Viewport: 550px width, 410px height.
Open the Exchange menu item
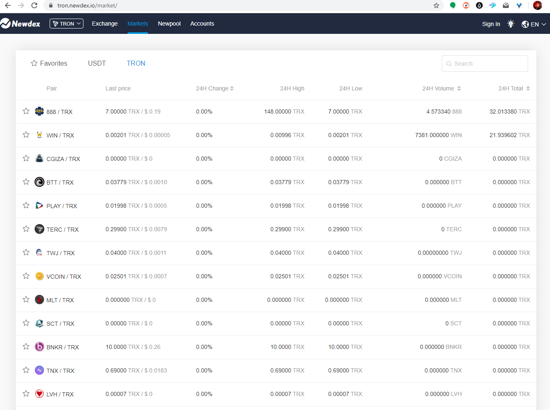click(105, 24)
